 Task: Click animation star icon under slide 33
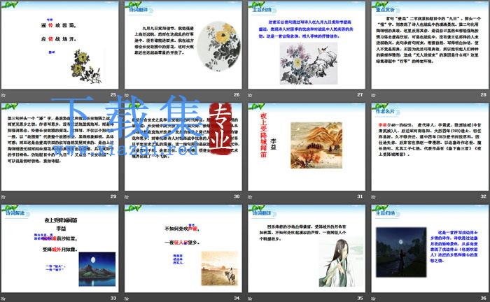coord(3,299)
